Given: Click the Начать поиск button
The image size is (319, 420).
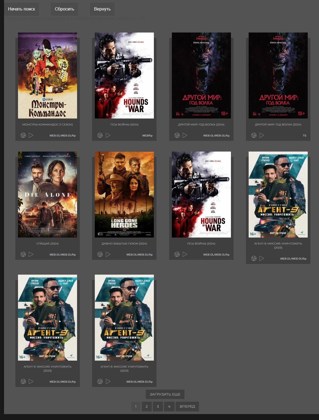Looking at the screenshot, I should (21, 9).
